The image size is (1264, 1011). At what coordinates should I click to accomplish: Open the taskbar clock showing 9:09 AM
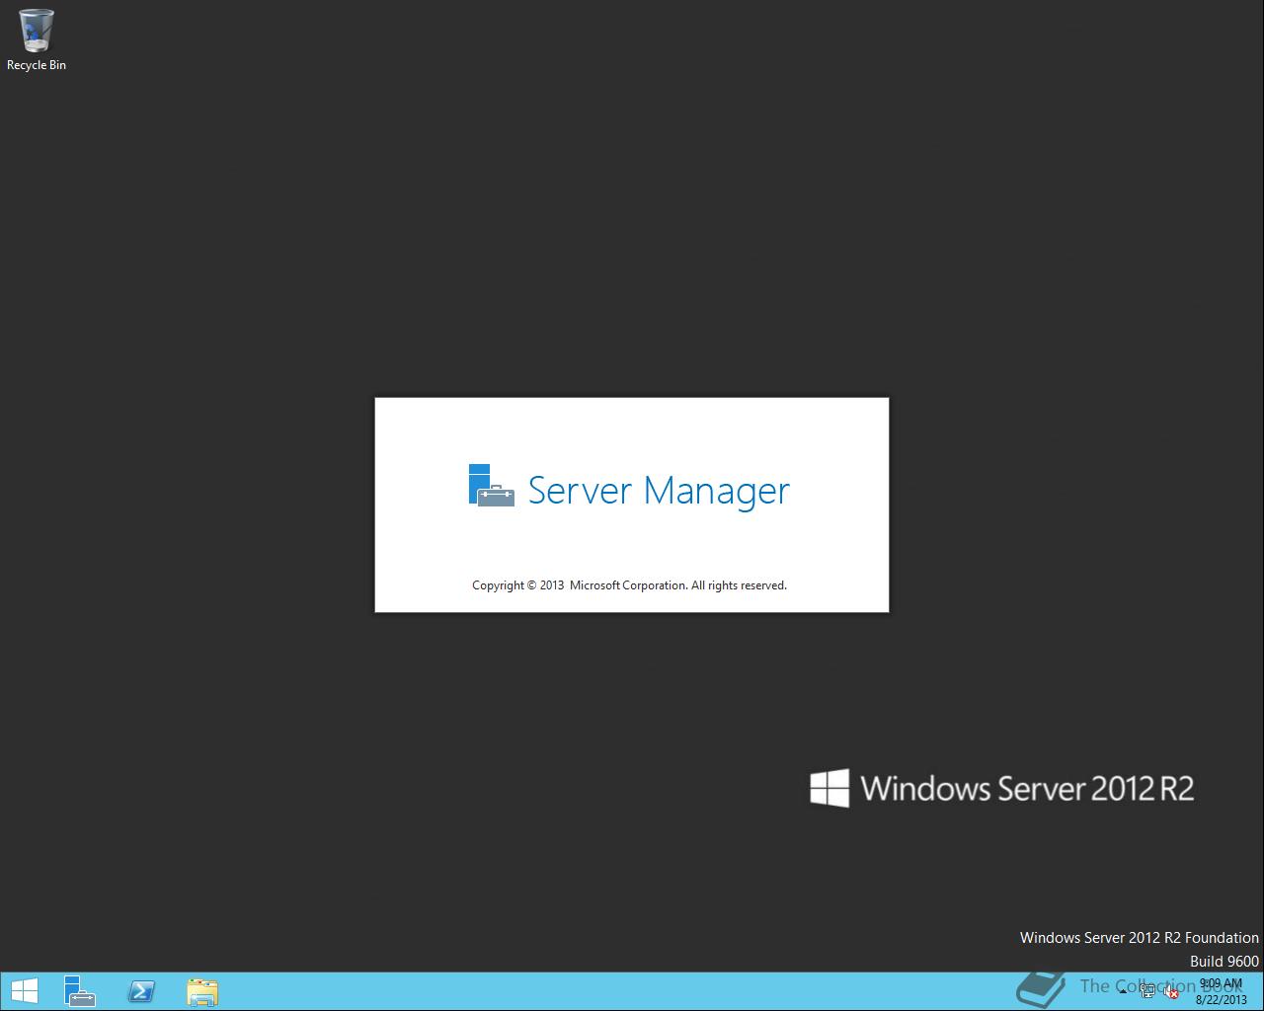coord(1222,991)
